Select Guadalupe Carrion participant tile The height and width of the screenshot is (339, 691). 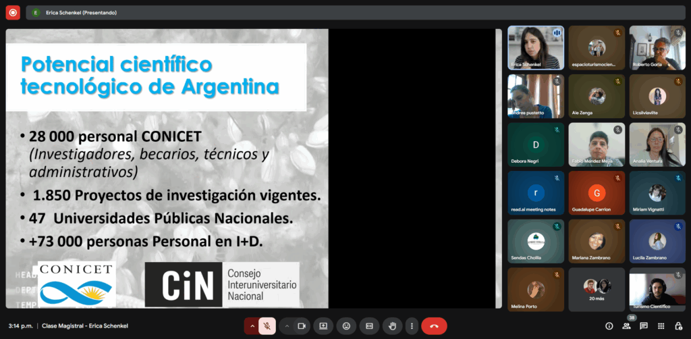point(597,192)
